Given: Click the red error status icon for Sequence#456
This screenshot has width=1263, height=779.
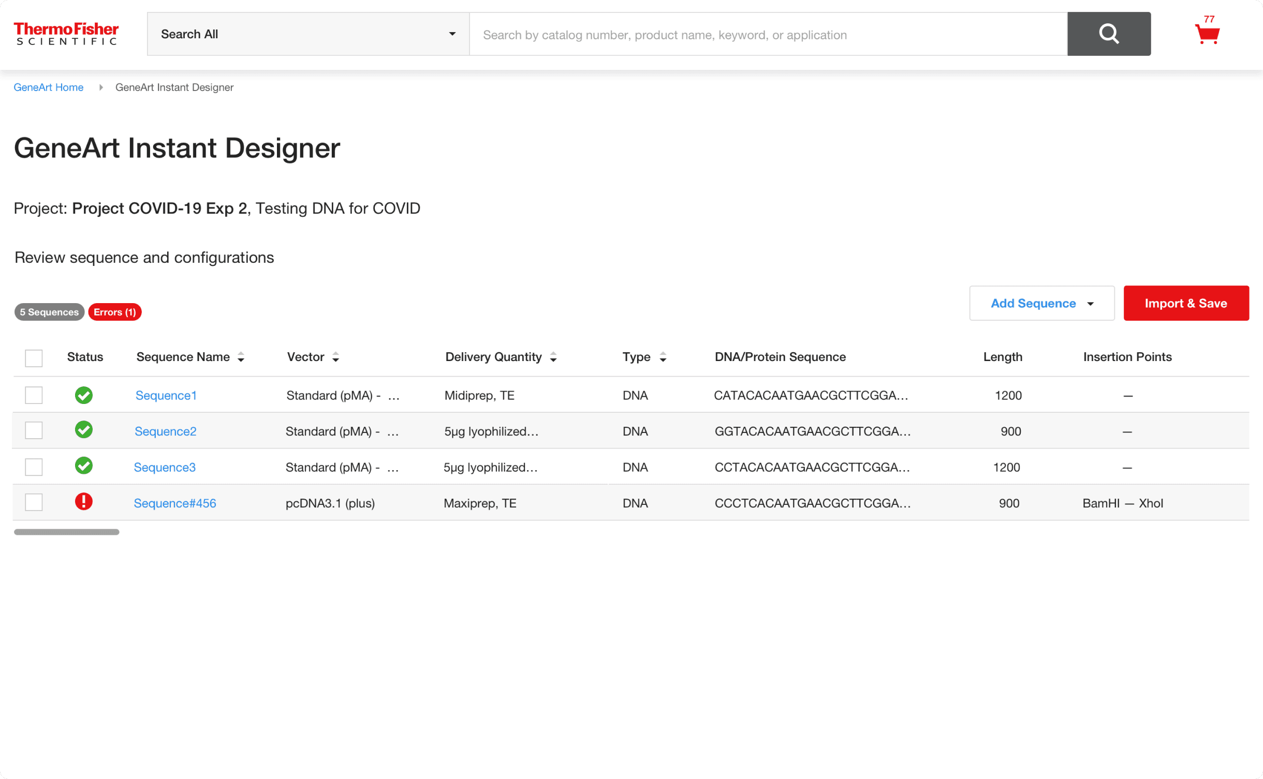Looking at the screenshot, I should pyautogui.click(x=83, y=502).
